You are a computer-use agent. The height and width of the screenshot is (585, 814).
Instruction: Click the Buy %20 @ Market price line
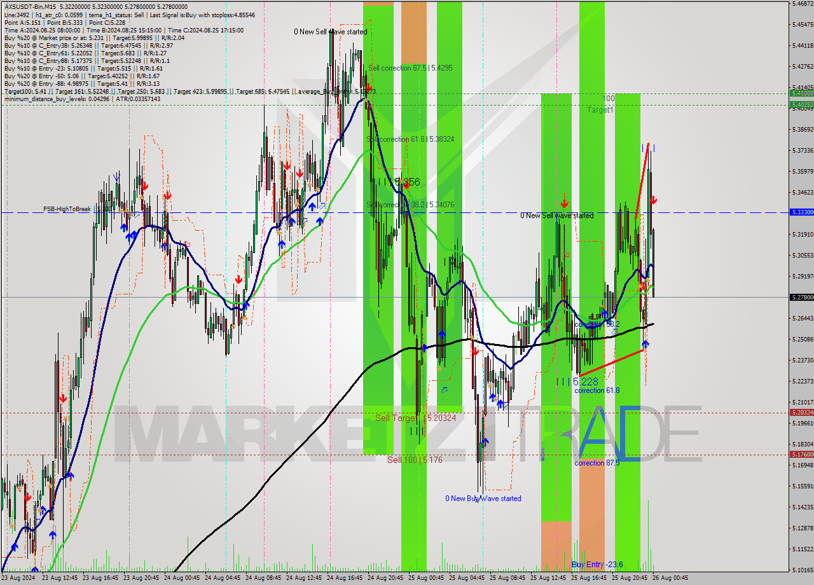point(95,38)
